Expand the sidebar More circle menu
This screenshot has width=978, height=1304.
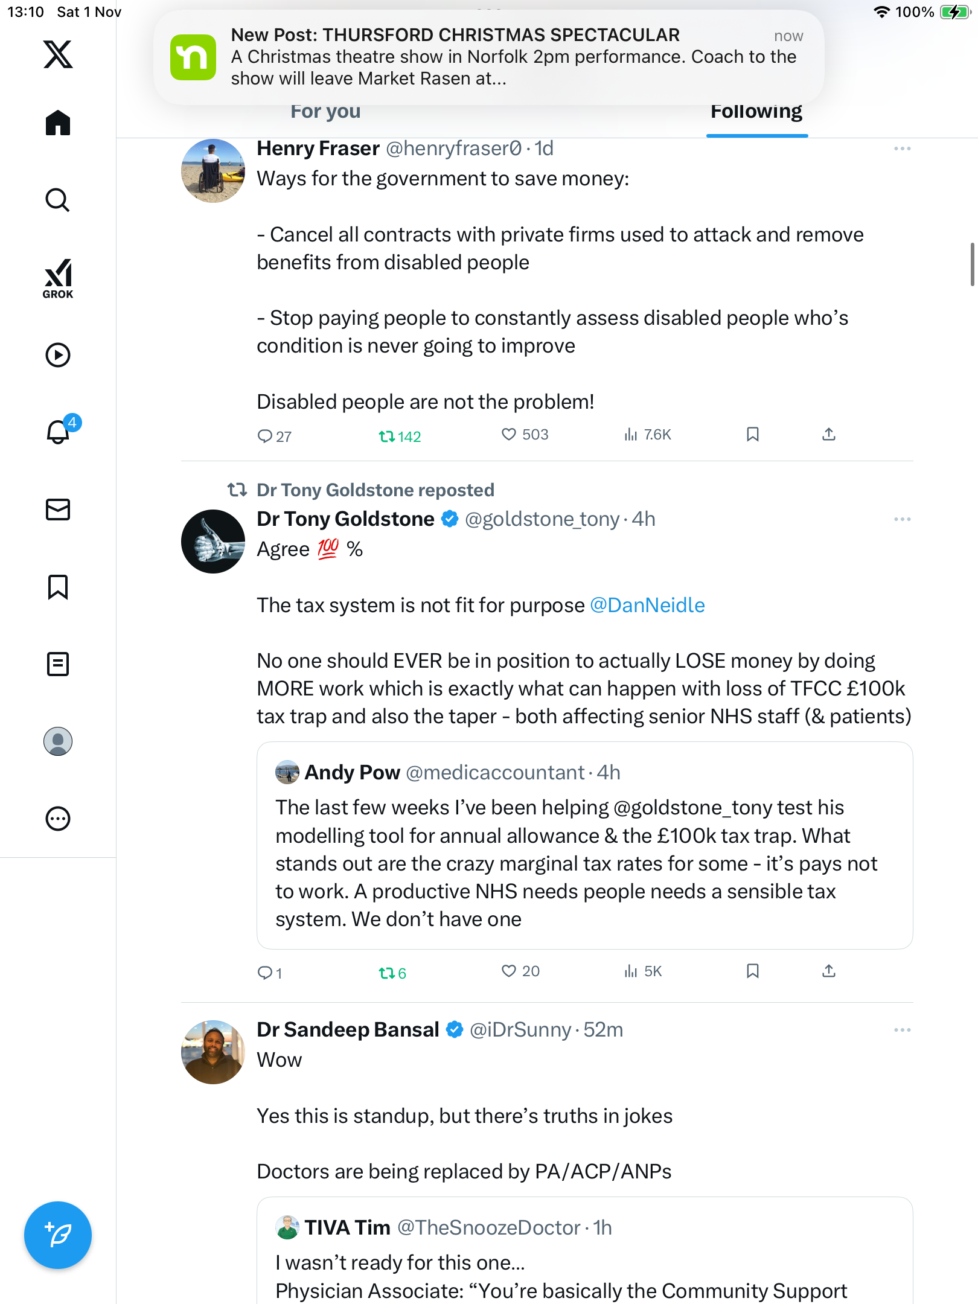click(58, 819)
